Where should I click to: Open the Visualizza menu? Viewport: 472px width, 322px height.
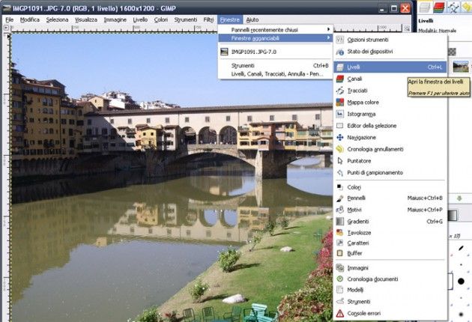coord(86,20)
